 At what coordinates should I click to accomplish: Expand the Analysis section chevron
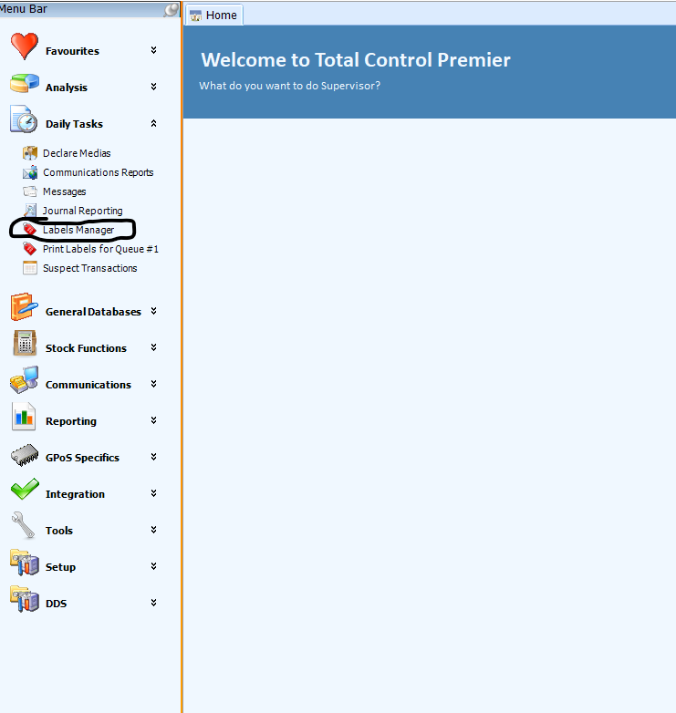click(x=154, y=87)
